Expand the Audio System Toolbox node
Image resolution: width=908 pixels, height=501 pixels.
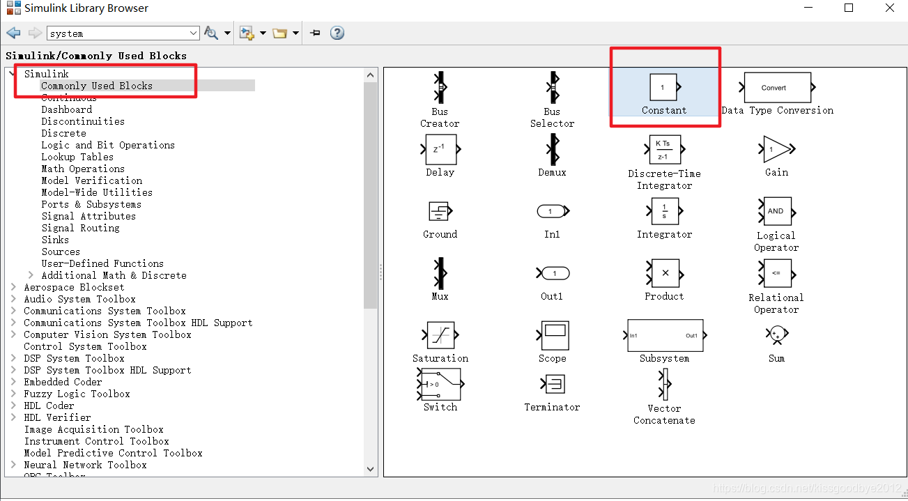point(14,299)
